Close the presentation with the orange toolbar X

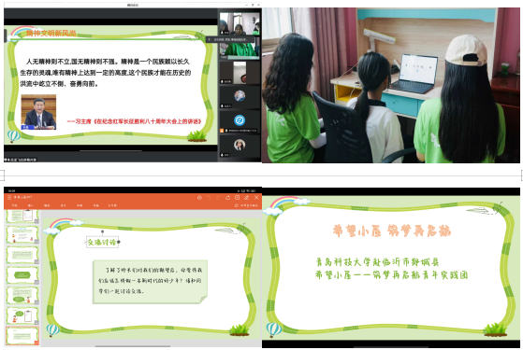(256, 198)
